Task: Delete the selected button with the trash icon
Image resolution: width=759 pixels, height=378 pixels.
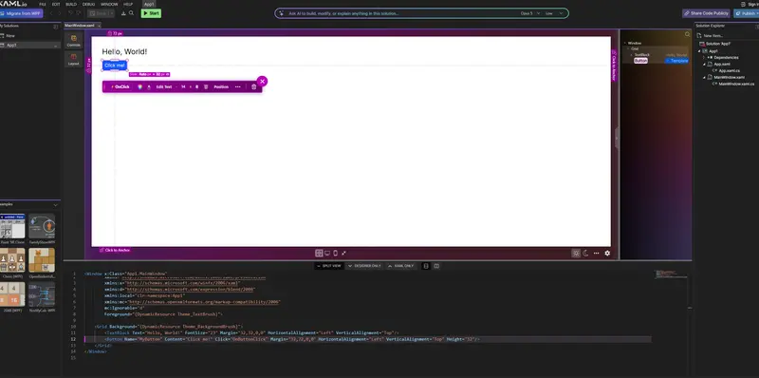Action: point(254,86)
